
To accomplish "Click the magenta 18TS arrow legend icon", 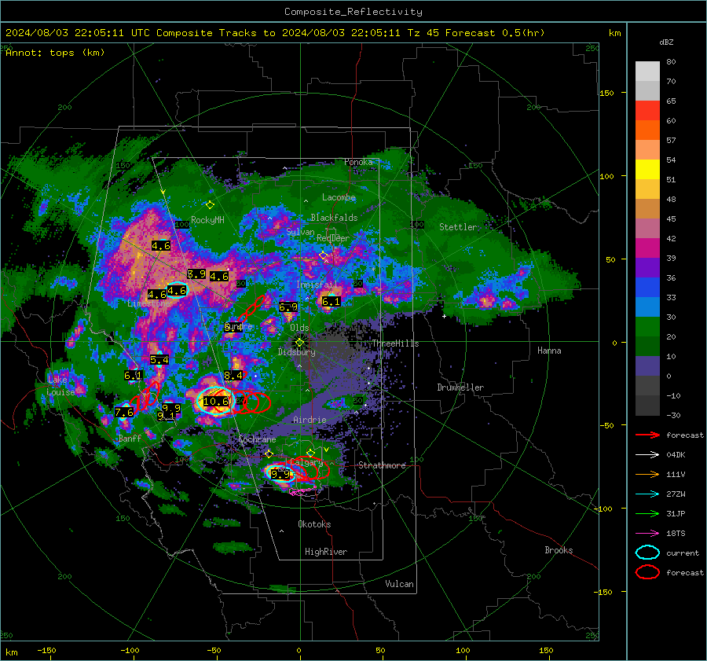I will (647, 534).
